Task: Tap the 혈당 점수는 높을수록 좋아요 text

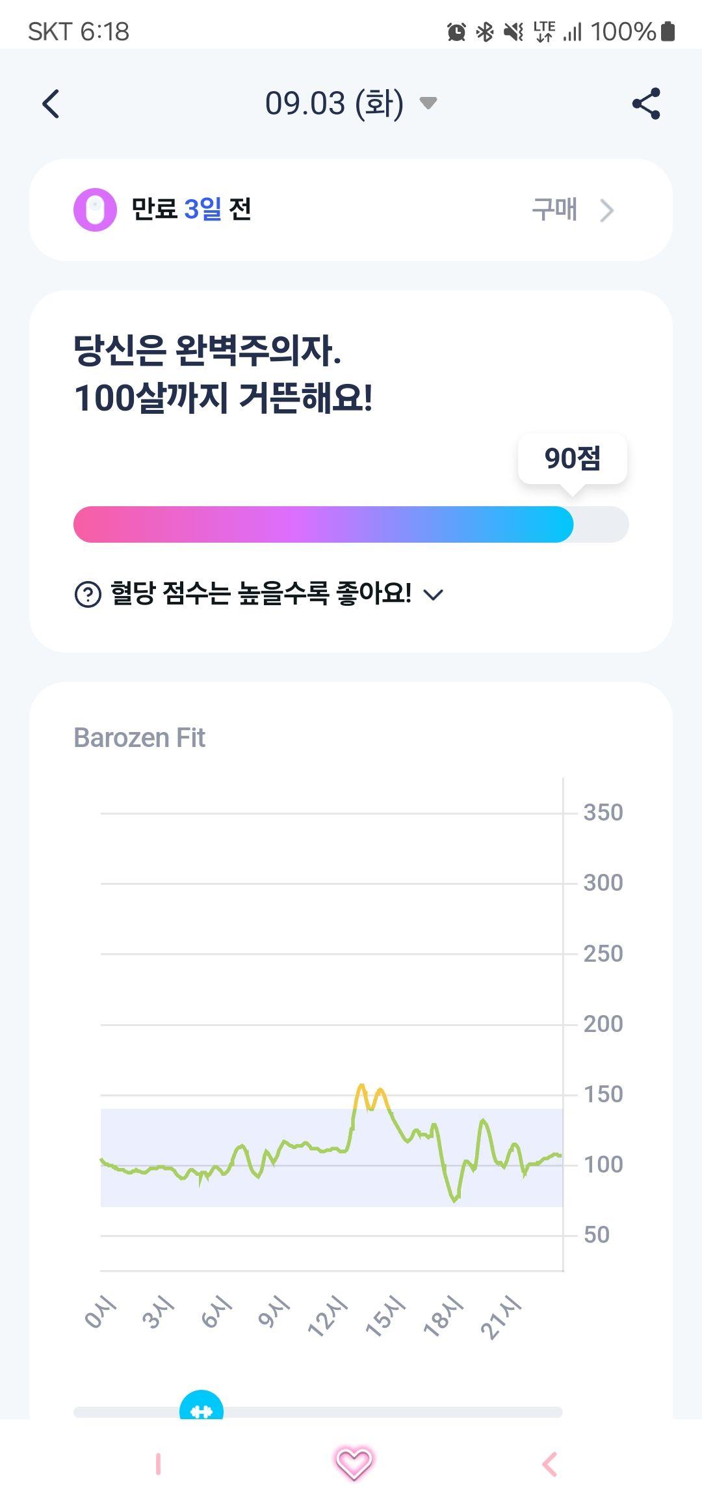Action: (x=261, y=593)
